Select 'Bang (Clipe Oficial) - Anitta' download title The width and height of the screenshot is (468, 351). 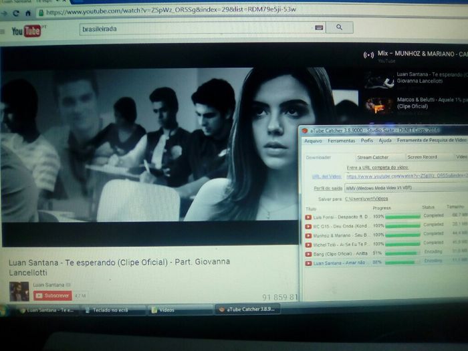pyautogui.click(x=340, y=254)
